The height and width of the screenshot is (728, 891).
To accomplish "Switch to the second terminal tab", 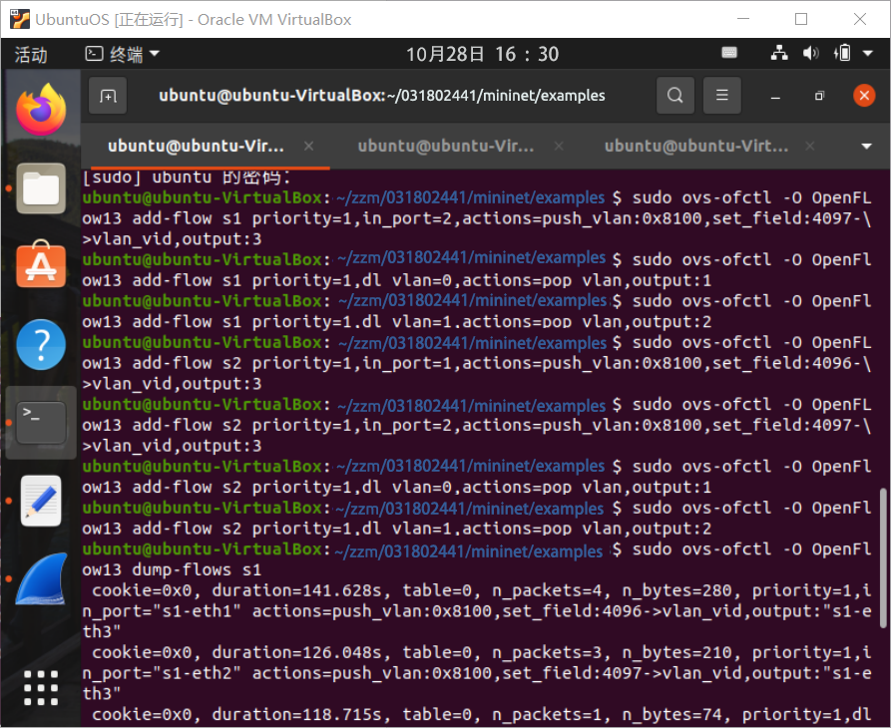I will tap(446, 146).
